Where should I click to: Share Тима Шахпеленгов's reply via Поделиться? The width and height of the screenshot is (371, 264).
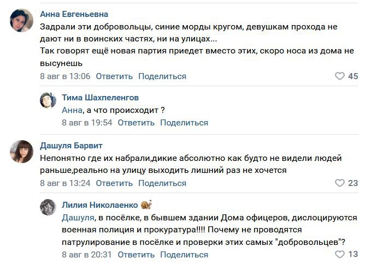[x=184, y=123]
